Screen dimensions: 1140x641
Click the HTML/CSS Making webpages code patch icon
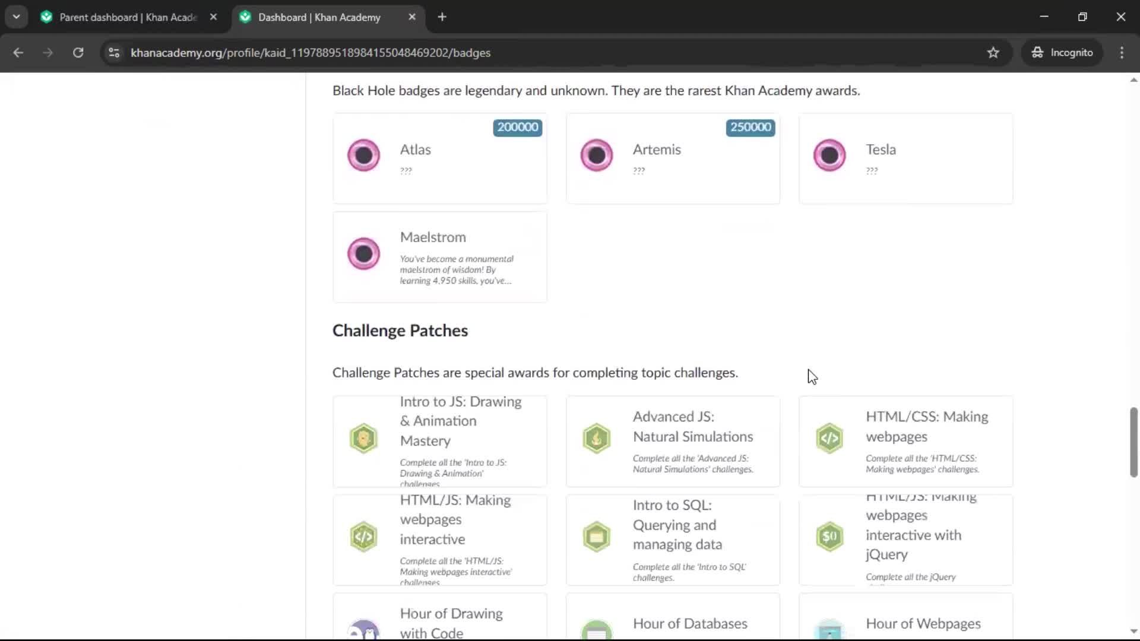tap(829, 439)
